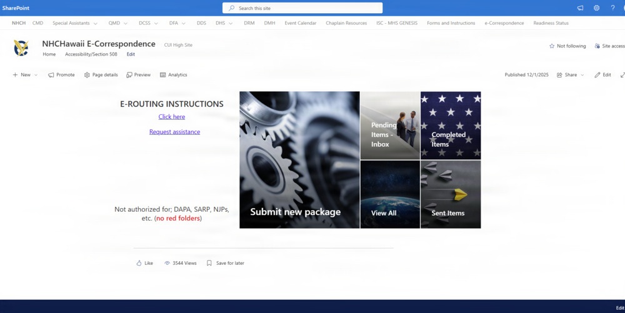Open the Pending Items - Inbox tile

click(390, 126)
